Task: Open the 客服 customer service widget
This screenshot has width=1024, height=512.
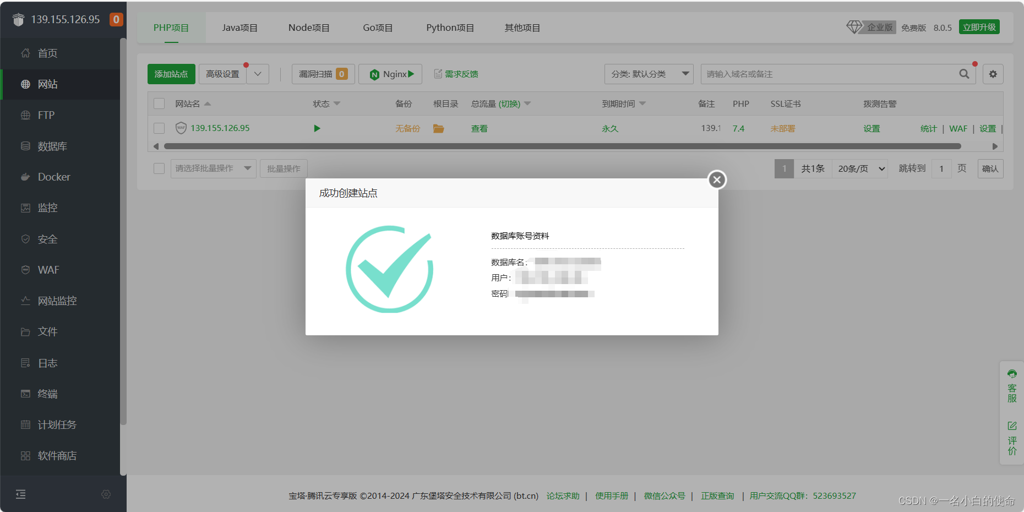Action: pos(1012,386)
